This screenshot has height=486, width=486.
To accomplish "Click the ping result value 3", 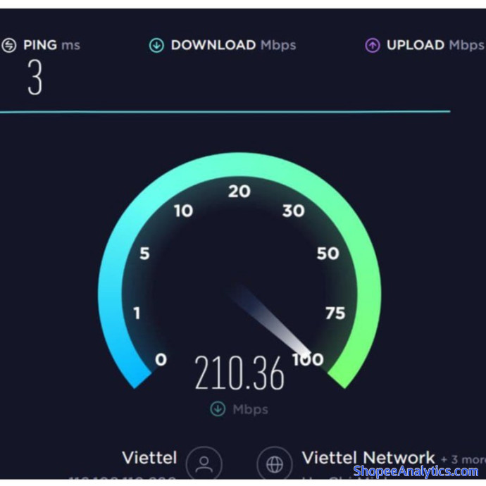I will click(35, 77).
